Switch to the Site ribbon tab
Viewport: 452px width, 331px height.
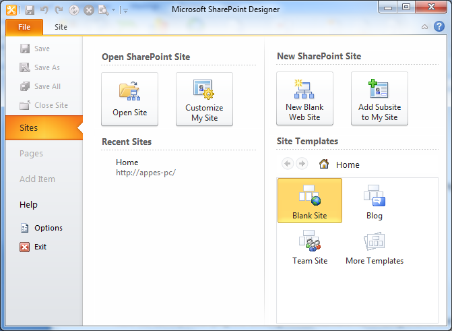[61, 27]
